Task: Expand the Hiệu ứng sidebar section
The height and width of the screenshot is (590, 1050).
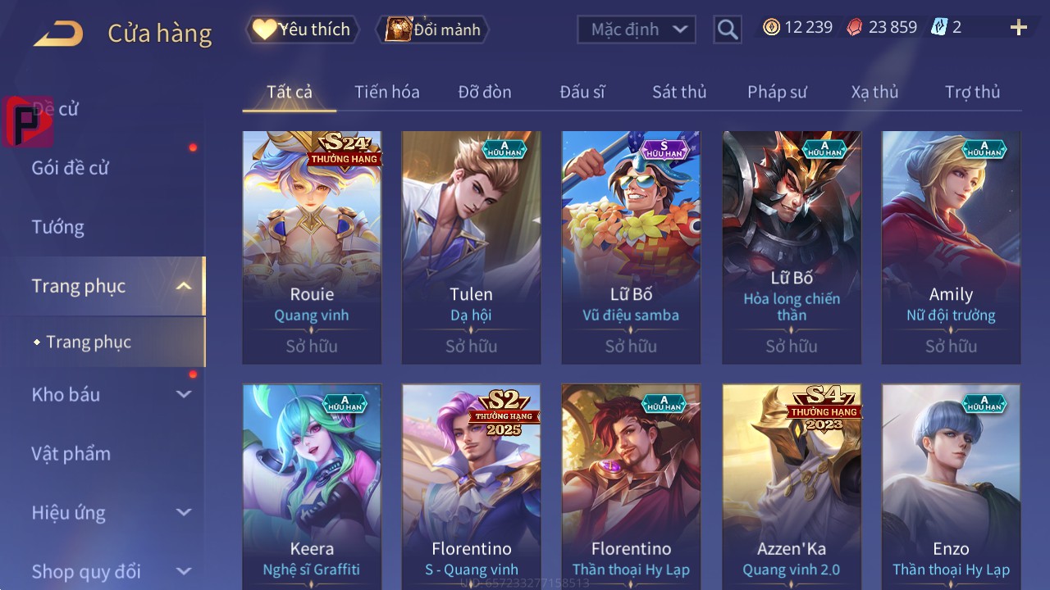Action: (184, 512)
